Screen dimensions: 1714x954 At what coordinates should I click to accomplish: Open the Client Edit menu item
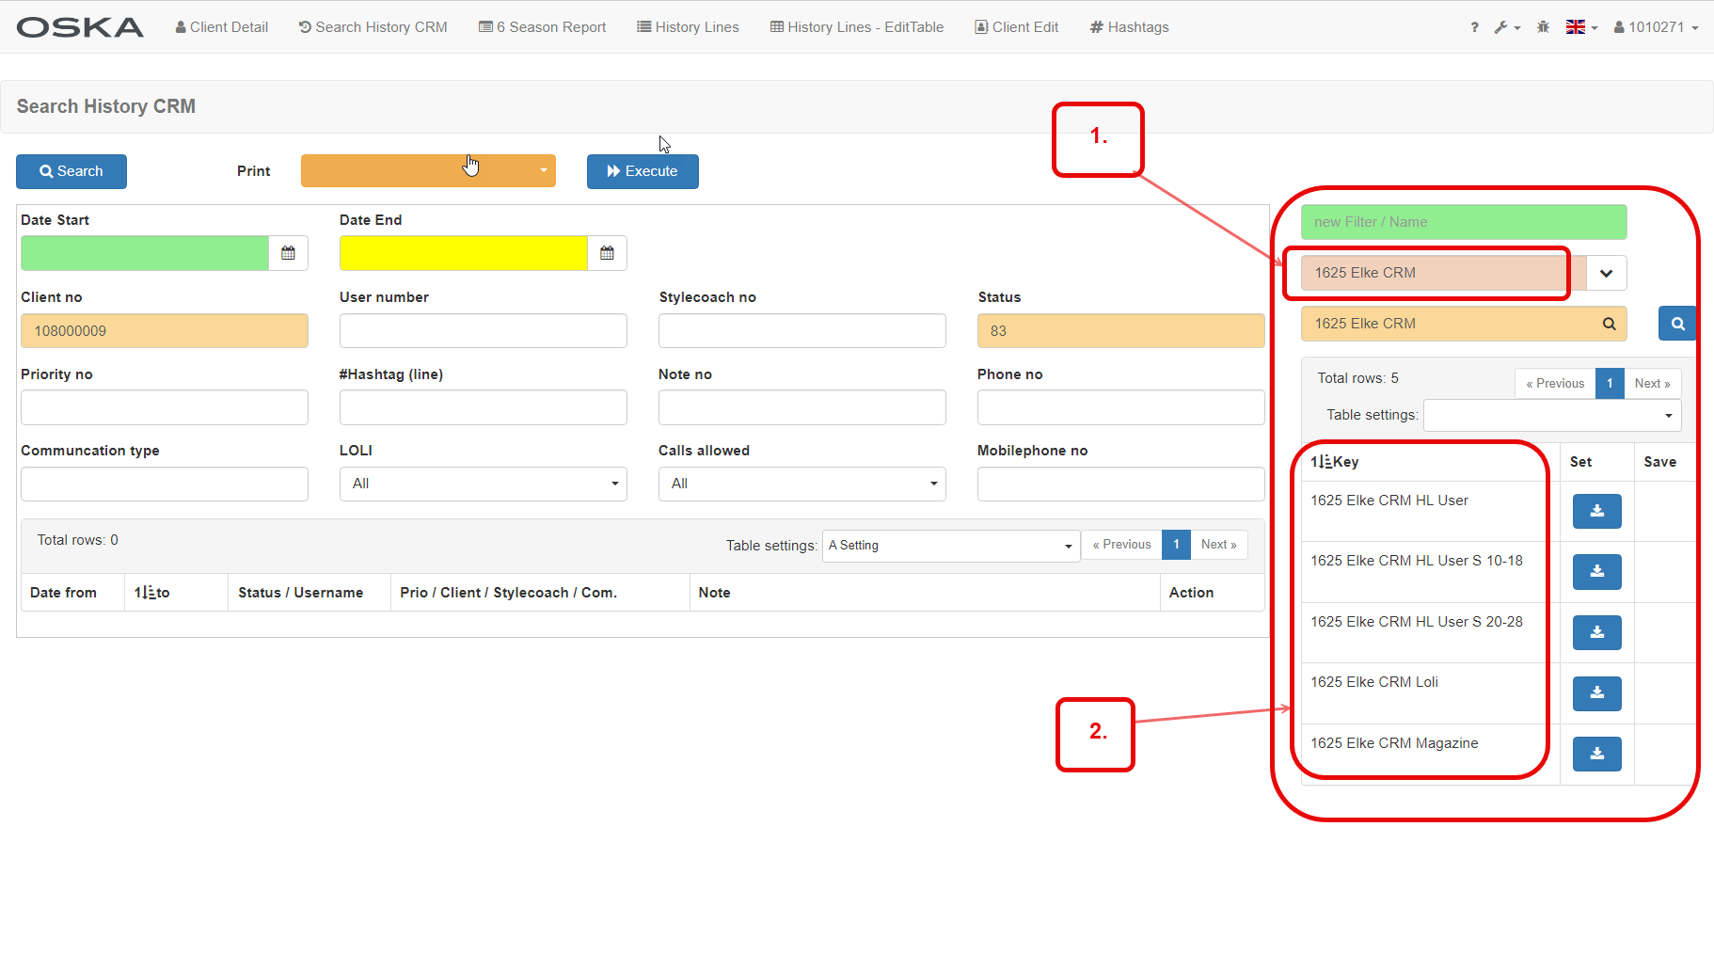coord(1016,27)
